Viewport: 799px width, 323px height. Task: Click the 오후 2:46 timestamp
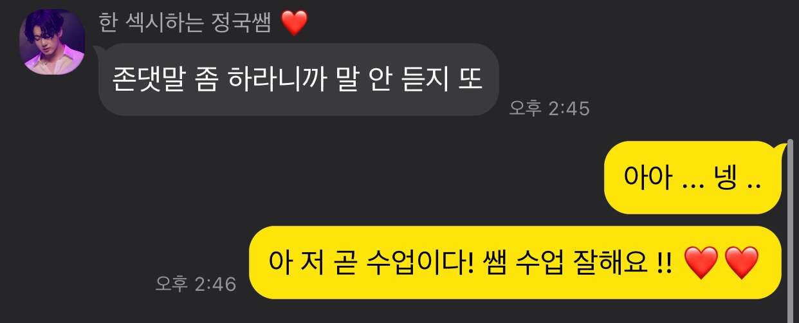(x=196, y=283)
